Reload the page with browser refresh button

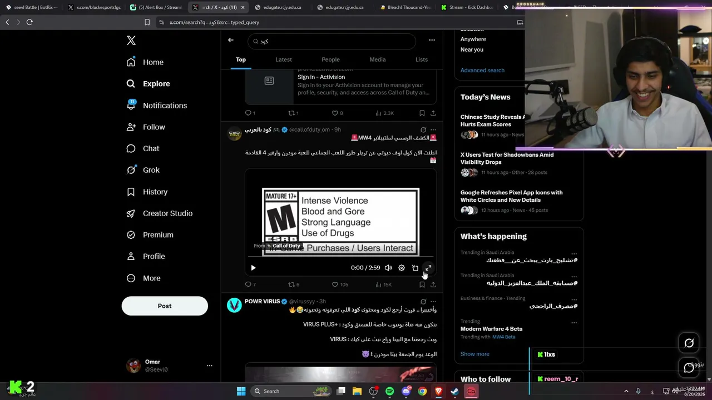pyautogui.click(x=29, y=22)
